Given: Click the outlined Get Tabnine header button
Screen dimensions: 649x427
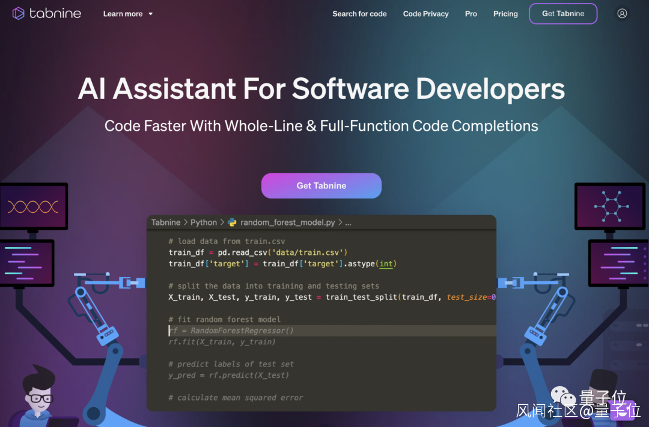Looking at the screenshot, I should 563,14.
